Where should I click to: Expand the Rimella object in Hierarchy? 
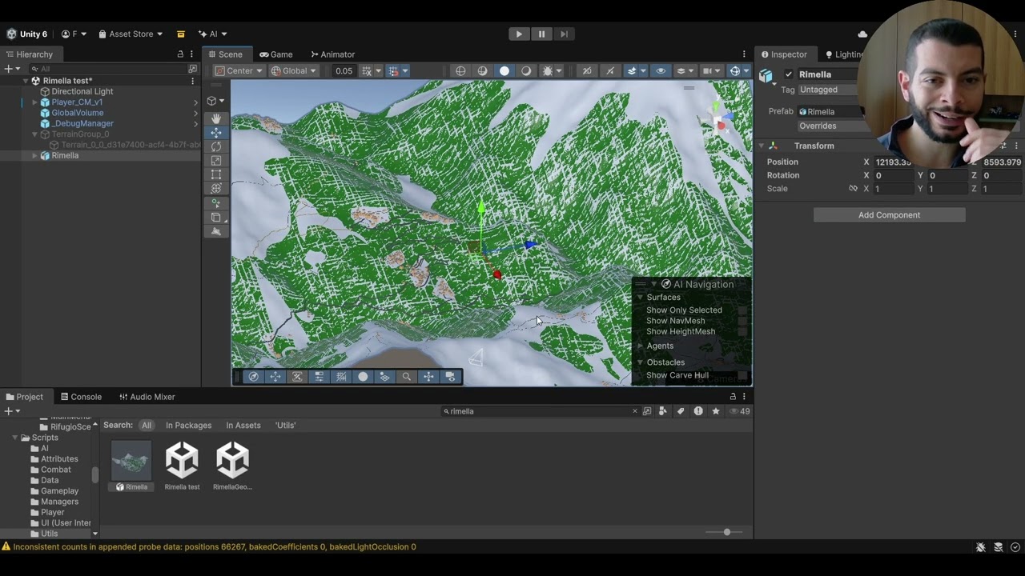34,156
